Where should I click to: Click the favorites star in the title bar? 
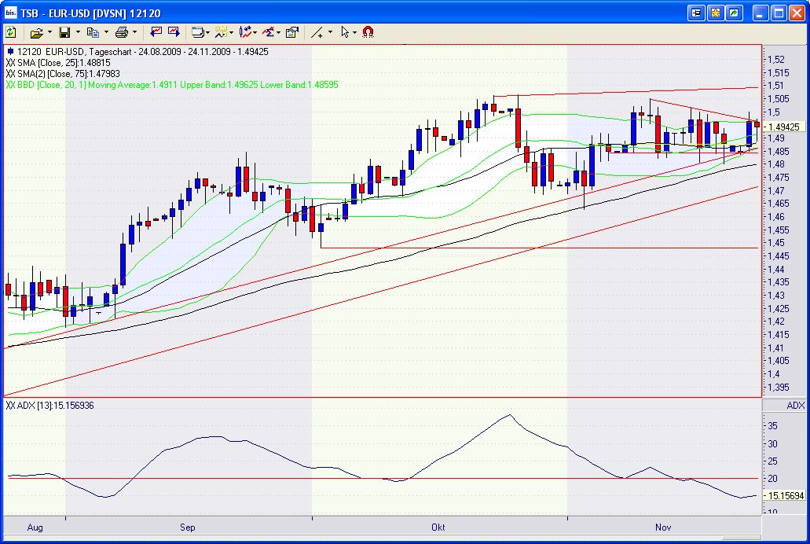pos(715,12)
